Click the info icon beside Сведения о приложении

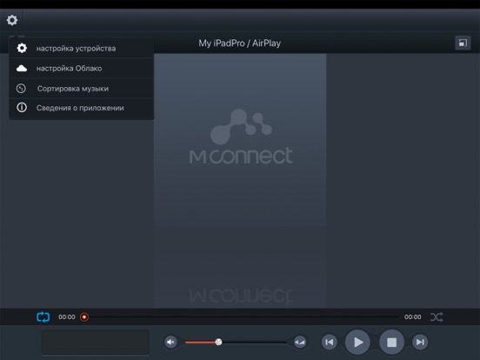[22, 108]
